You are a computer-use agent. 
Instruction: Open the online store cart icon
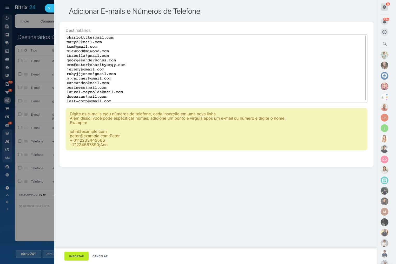[x=7, y=109]
